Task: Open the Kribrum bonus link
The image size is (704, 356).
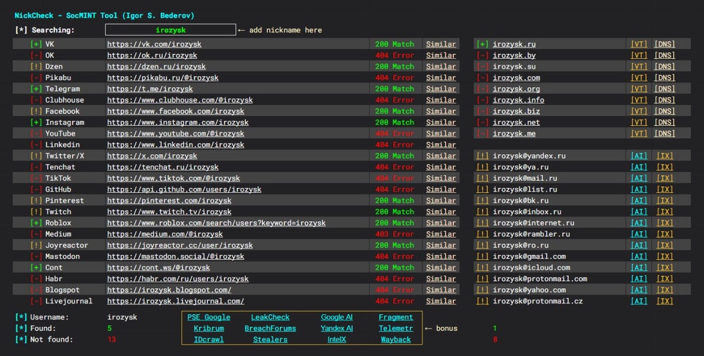Action: pyautogui.click(x=209, y=328)
